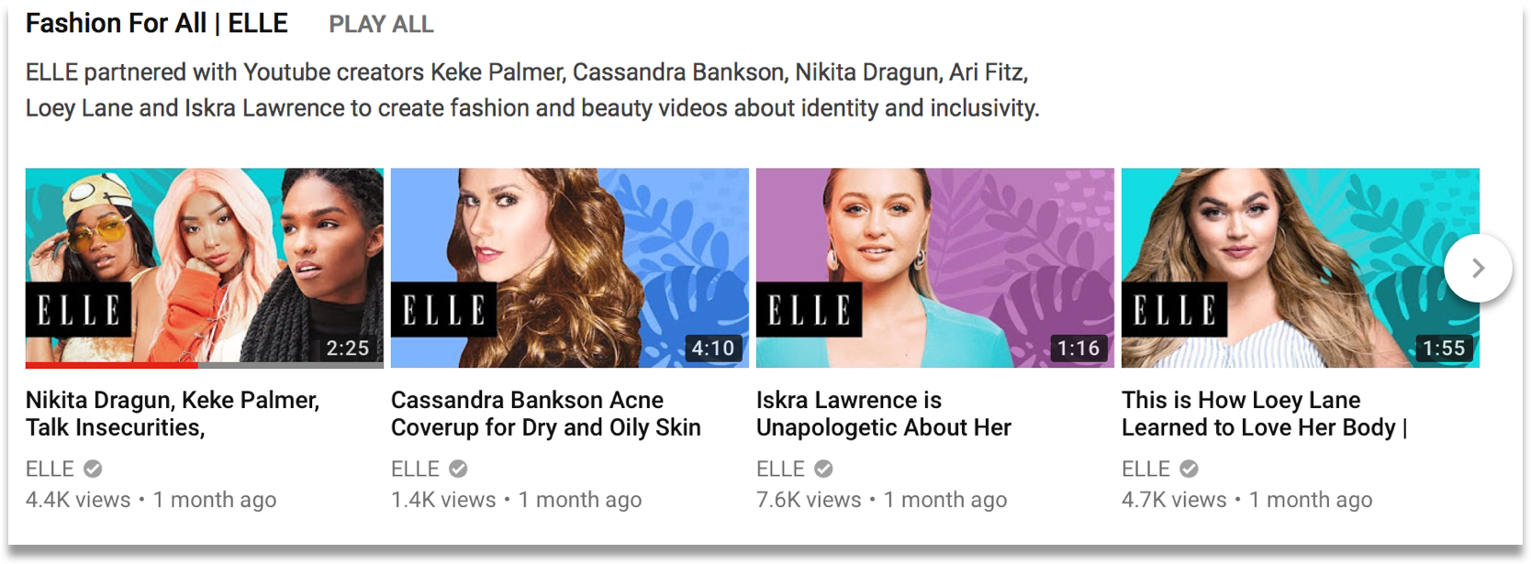This screenshot has height=564, width=1531.
Task: Open the Nikita Dragun, Keke Palmer video thumbnail
Action: pyautogui.click(x=204, y=266)
